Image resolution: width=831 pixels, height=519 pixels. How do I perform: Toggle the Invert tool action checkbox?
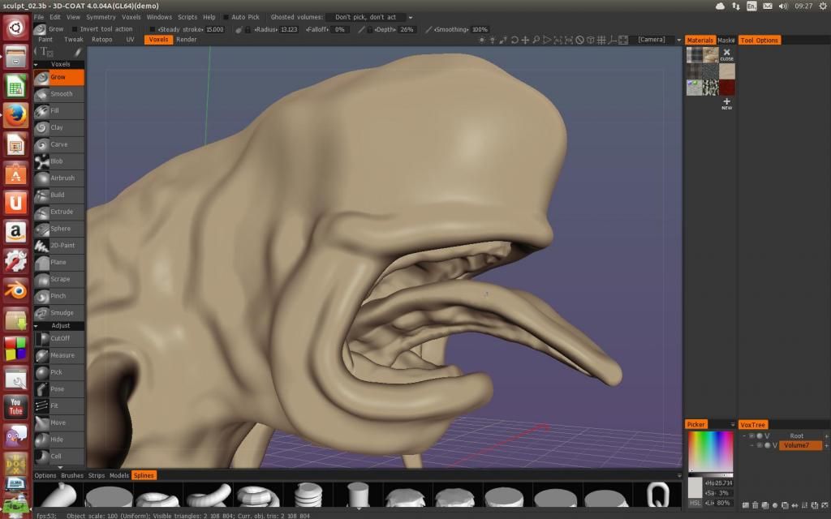pyautogui.click(x=75, y=29)
